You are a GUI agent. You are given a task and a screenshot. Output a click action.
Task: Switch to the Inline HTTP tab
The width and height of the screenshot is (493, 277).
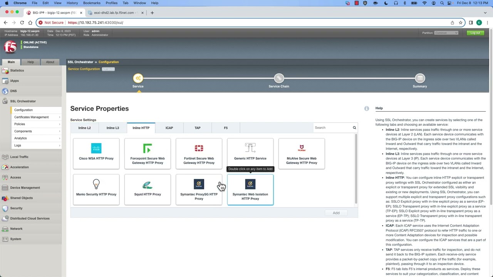point(141,128)
